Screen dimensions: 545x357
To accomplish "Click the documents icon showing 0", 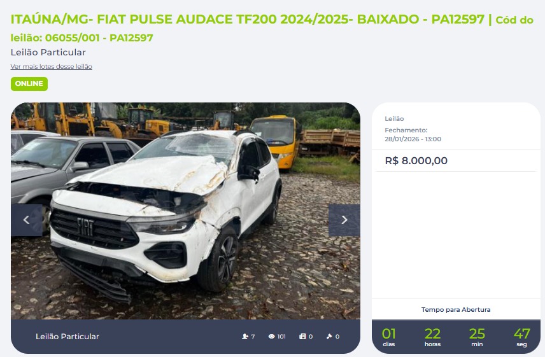I will 302,336.
